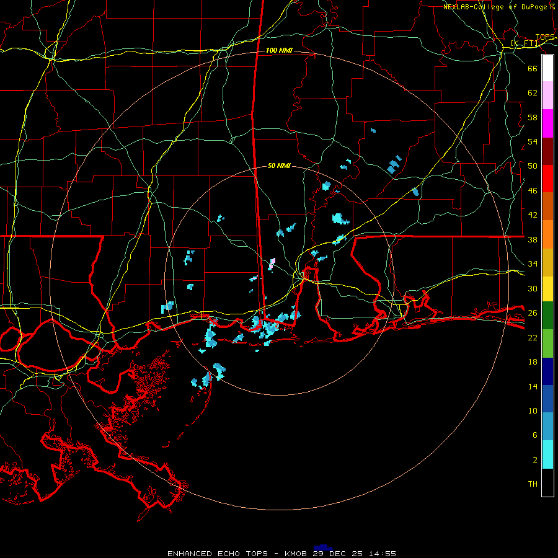The height and width of the screenshot is (558, 558).
Task: Click the legend value 22
Action: [533, 337]
